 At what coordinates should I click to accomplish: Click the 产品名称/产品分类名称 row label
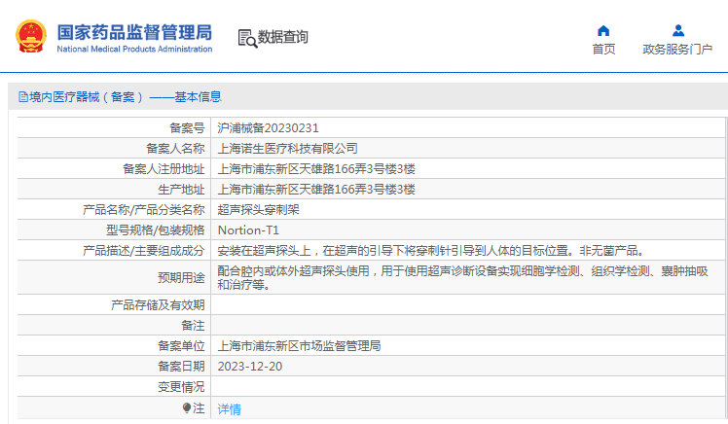144,210
